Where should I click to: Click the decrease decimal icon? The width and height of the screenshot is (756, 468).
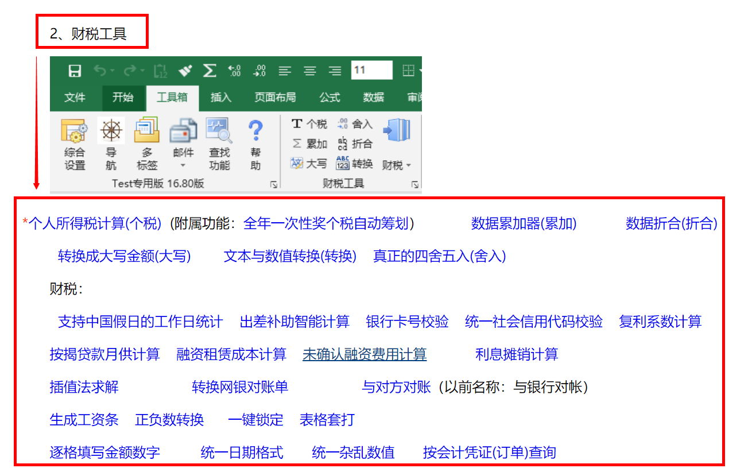(259, 71)
